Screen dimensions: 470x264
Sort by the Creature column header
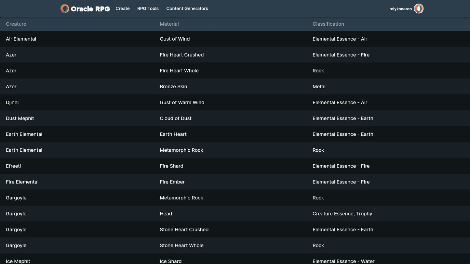point(16,24)
